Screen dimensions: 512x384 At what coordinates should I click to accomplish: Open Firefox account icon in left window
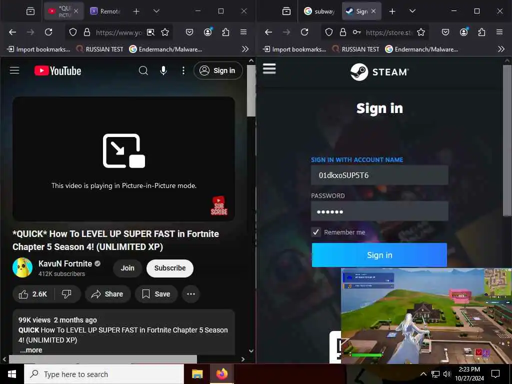208,32
